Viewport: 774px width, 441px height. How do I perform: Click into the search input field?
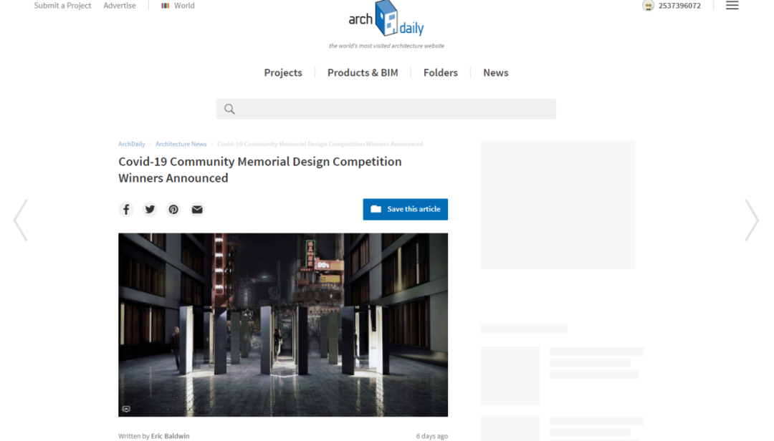[x=394, y=109]
